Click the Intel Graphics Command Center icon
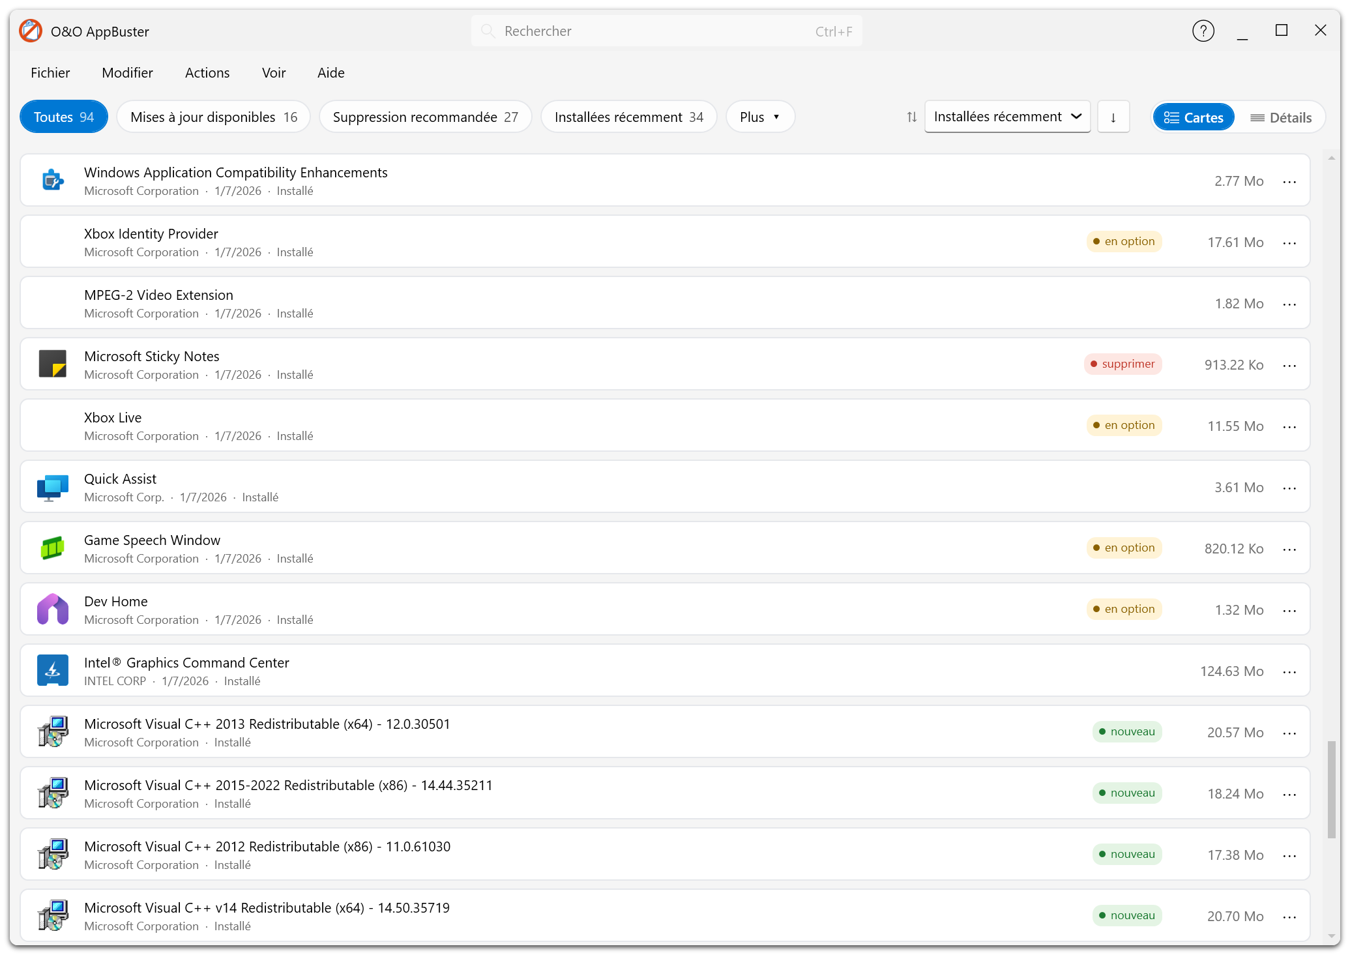The height and width of the screenshot is (955, 1350). [53, 671]
